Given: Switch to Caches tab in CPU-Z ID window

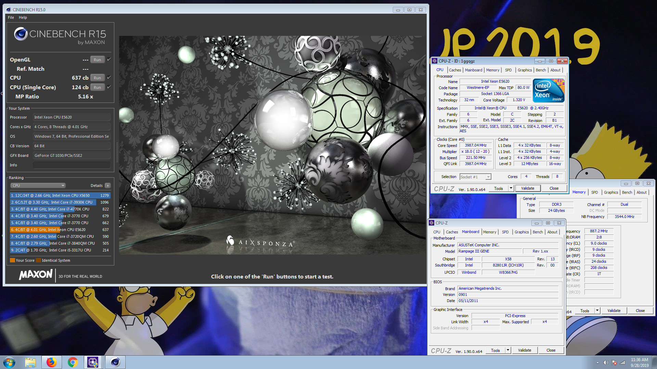Looking at the screenshot, I should coord(455,70).
